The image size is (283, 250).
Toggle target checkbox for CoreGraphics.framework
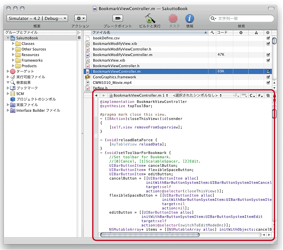click(268, 77)
